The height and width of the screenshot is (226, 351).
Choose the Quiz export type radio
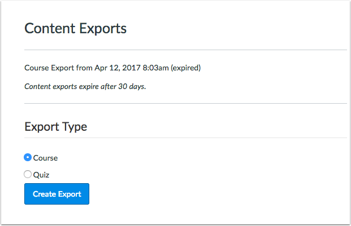point(28,175)
